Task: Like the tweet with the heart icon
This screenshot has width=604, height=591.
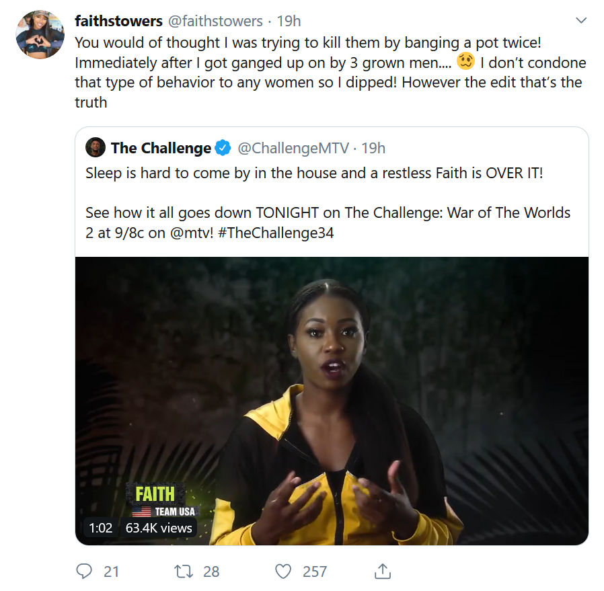Action: click(283, 572)
